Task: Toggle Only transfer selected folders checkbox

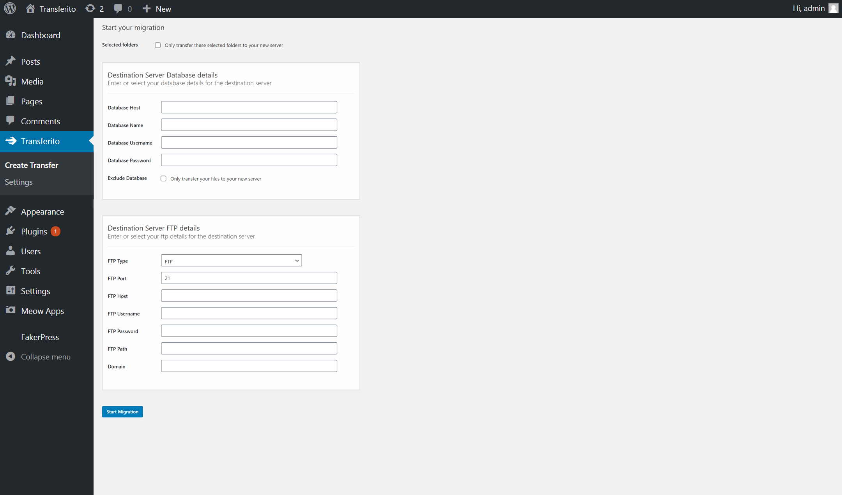Action: coord(157,45)
